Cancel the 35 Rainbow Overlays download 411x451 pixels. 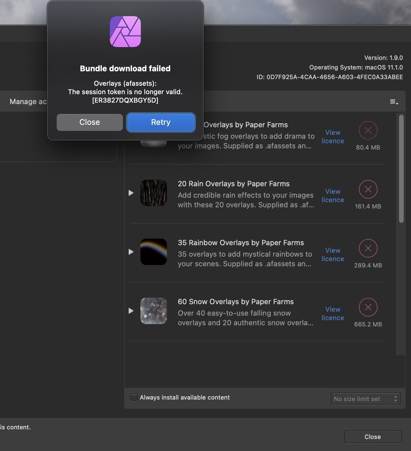click(x=368, y=248)
